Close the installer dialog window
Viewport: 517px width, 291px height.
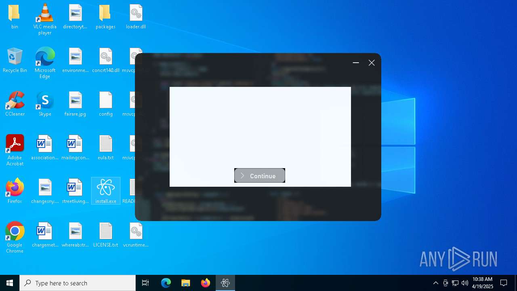(372, 63)
